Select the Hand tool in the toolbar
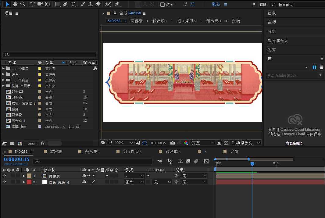This screenshot has width=325, height=218. click(14, 4)
